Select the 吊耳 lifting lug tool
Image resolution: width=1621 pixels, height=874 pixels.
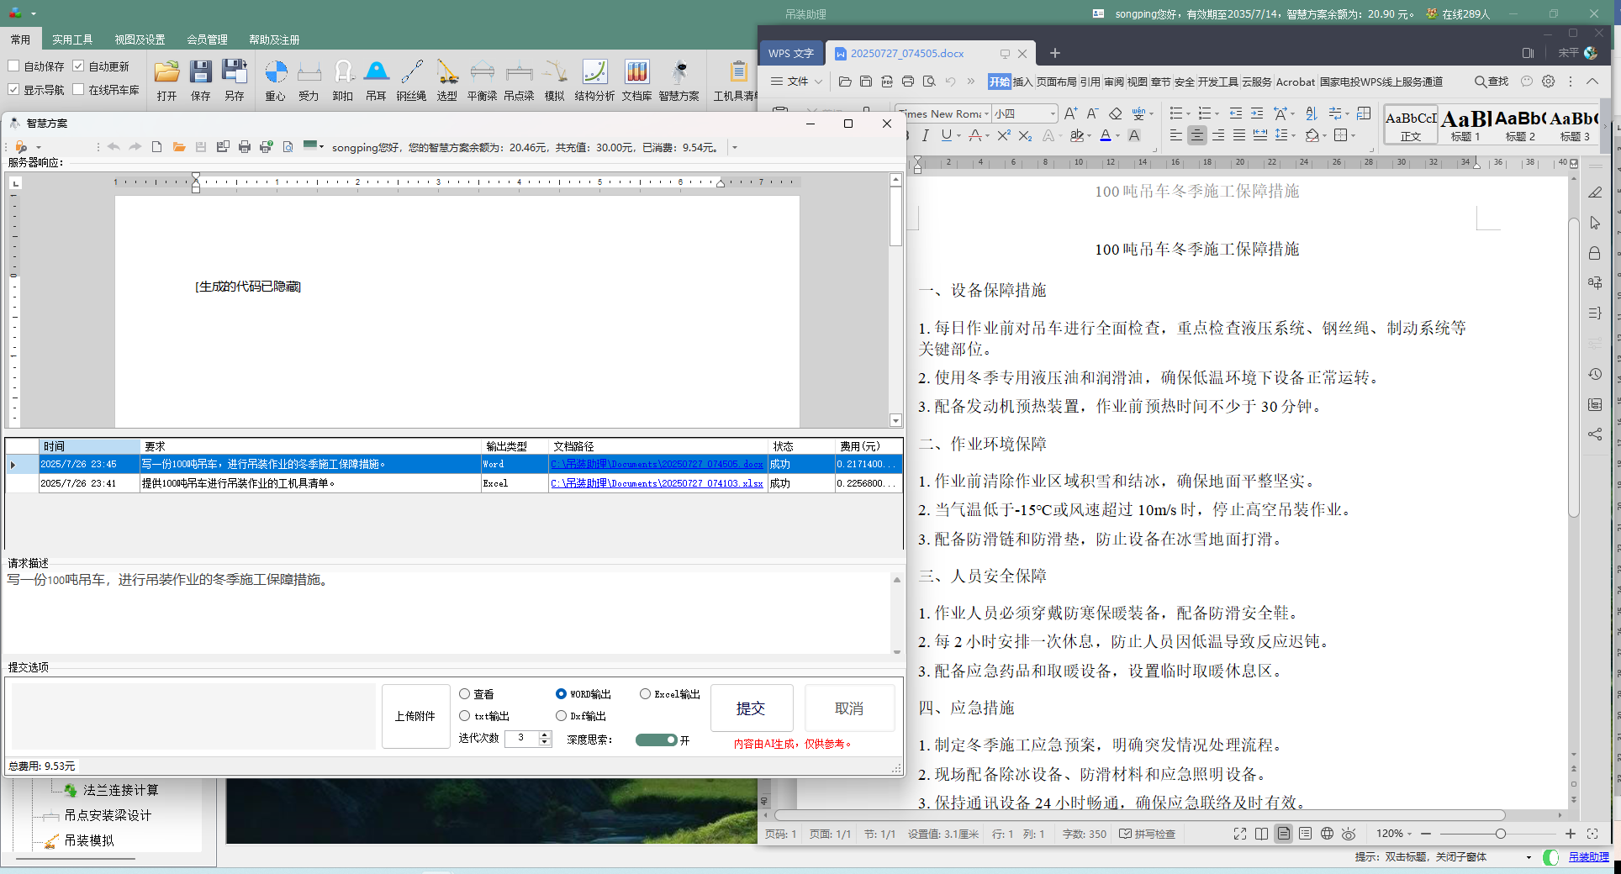[x=376, y=81]
